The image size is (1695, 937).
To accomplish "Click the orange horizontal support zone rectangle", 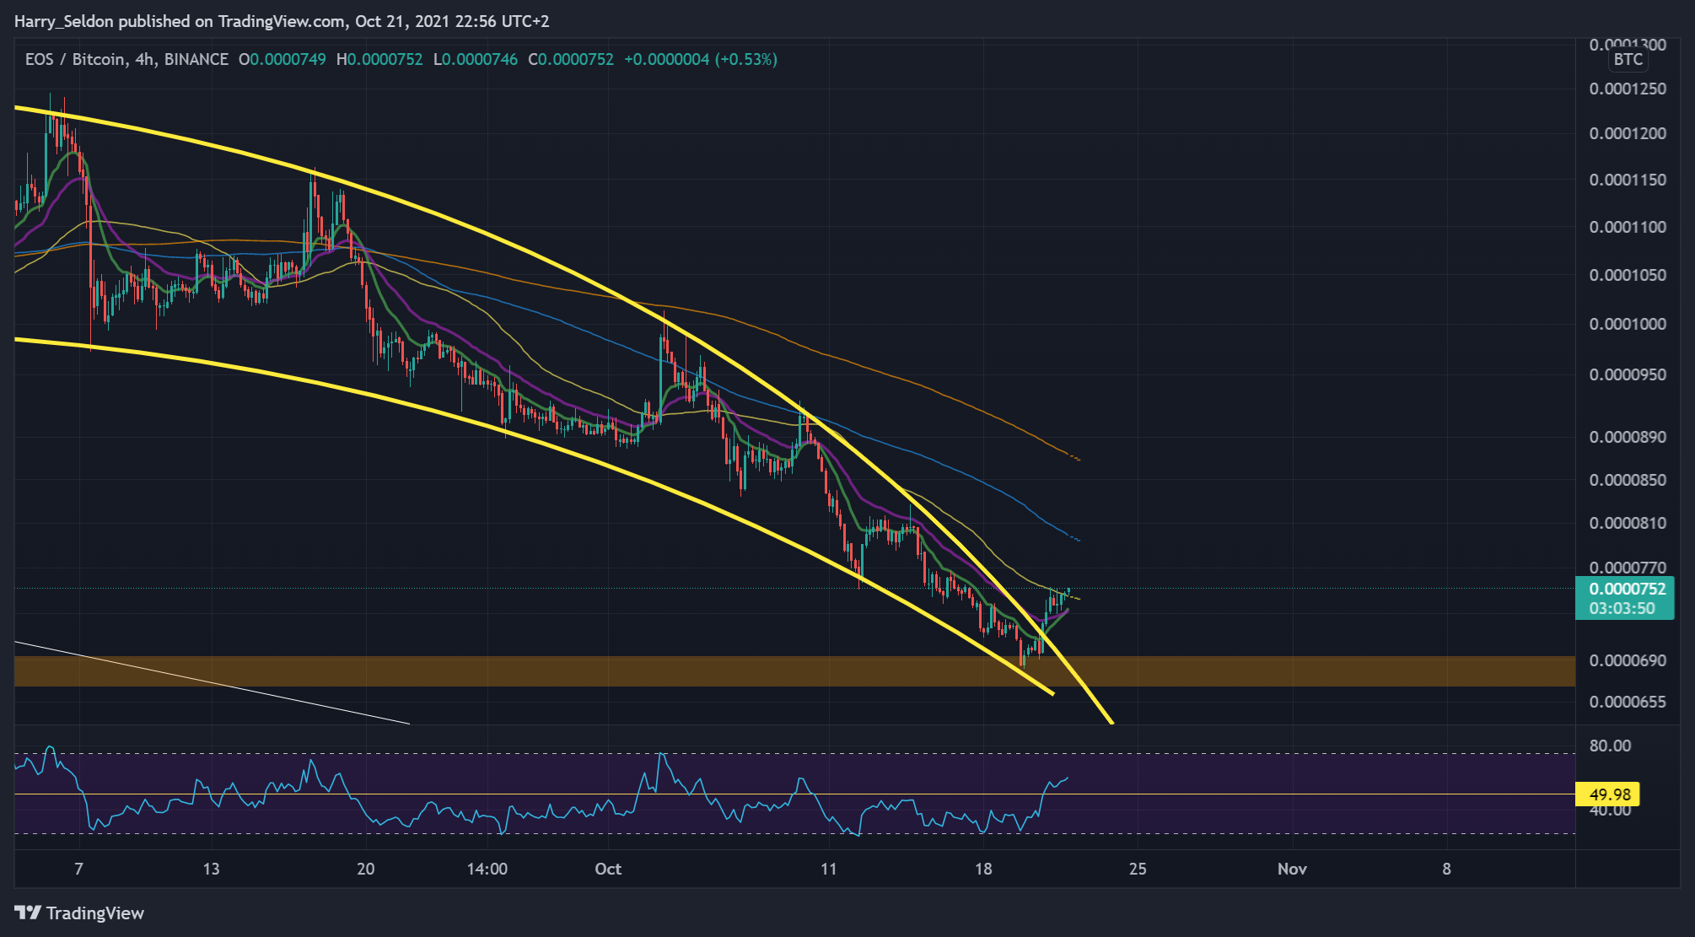I will click(x=794, y=671).
